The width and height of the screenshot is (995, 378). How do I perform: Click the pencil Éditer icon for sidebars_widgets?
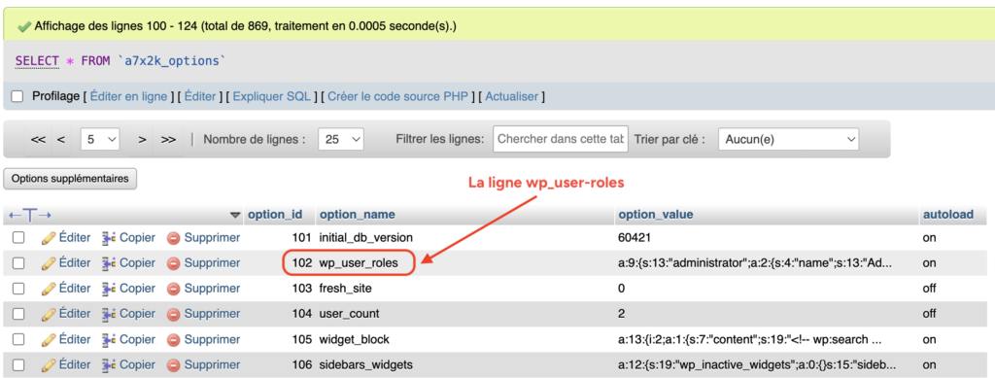[x=49, y=364]
